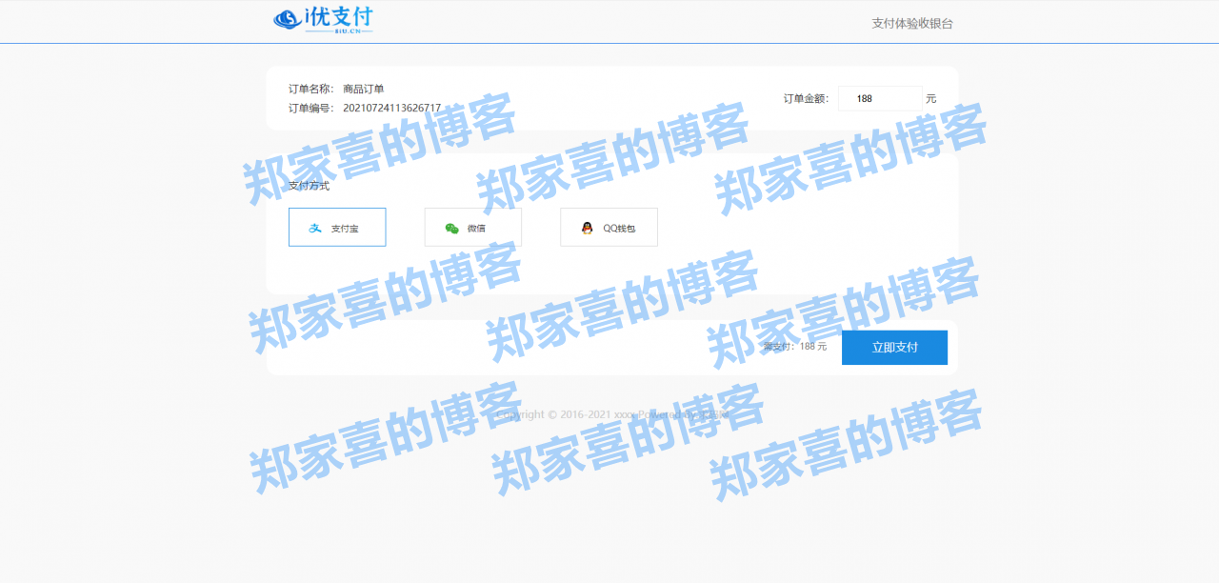Click the 立即支付 blue button

[893, 347]
